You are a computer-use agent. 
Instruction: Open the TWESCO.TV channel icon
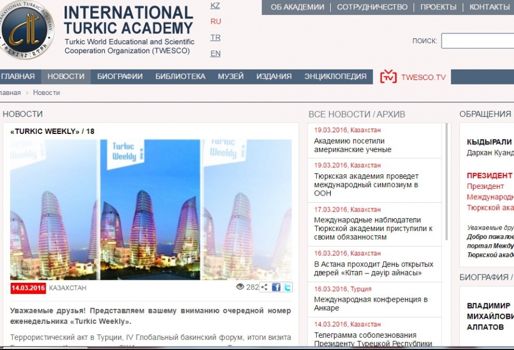(x=389, y=77)
